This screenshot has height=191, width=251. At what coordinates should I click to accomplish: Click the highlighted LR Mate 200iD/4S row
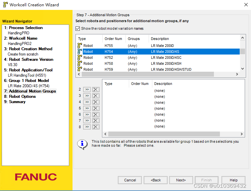pyautogui.click(x=161, y=52)
